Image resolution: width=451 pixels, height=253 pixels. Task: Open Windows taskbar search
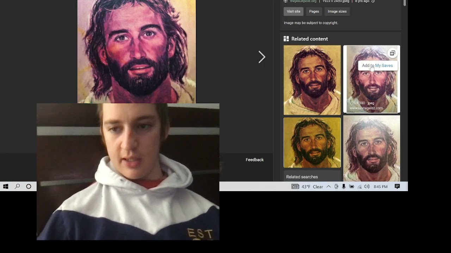click(17, 187)
